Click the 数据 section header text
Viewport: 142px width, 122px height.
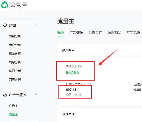(12, 25)
